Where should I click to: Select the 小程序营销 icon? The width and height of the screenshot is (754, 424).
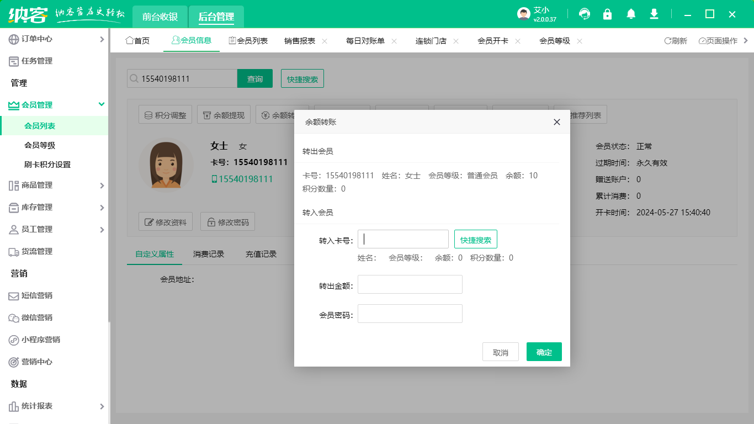pyautogui.click(x=12, y=340)
